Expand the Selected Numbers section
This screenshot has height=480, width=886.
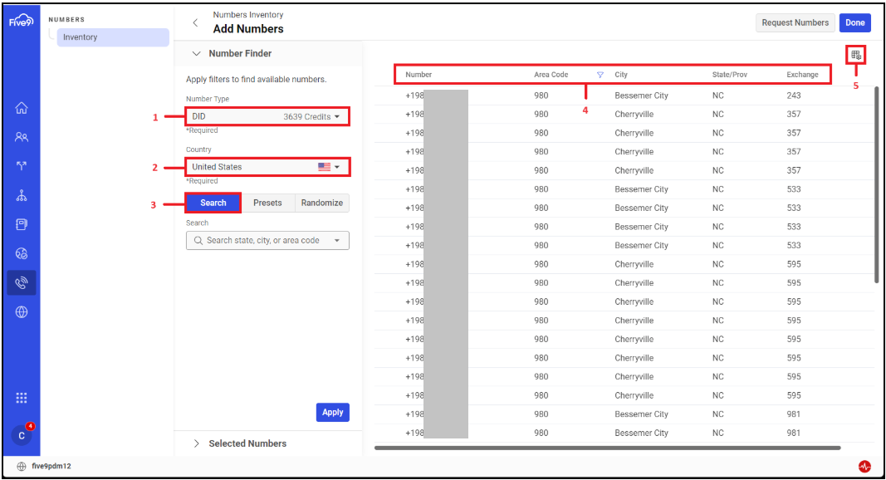coord(197,443)
